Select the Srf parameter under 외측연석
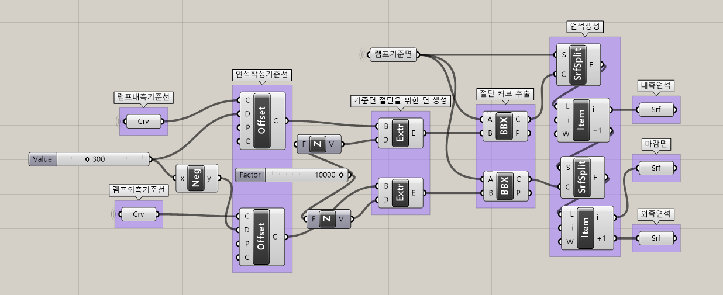The height and width of the screenshot is (295, 723). click(x=656, y=238)
